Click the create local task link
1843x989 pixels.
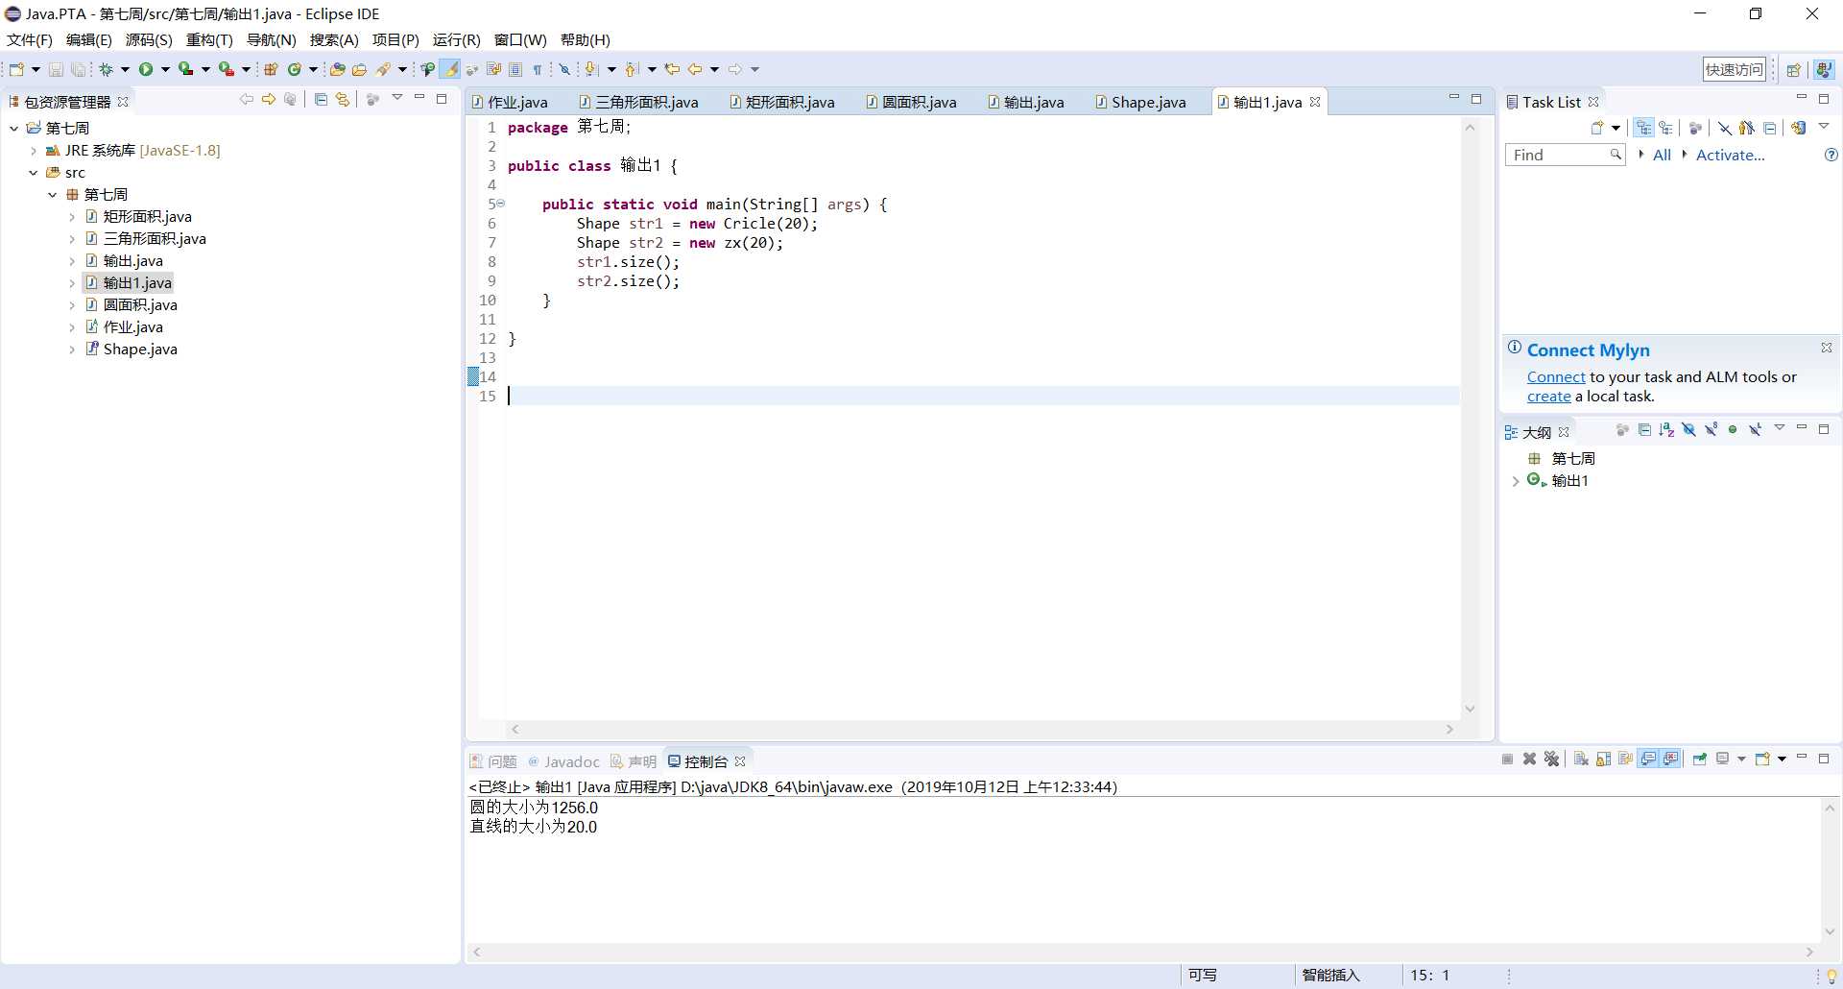[1549, 397]
